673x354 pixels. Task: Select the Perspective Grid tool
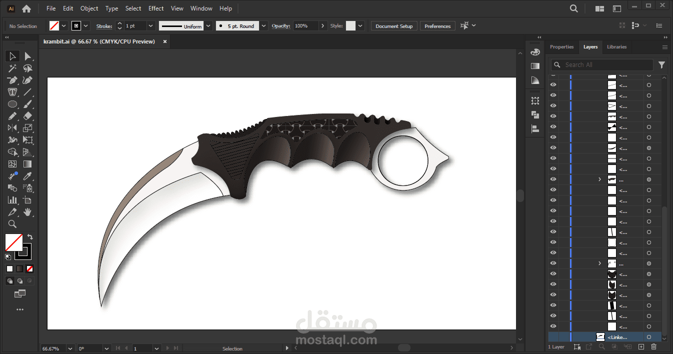tap(28, 152)
